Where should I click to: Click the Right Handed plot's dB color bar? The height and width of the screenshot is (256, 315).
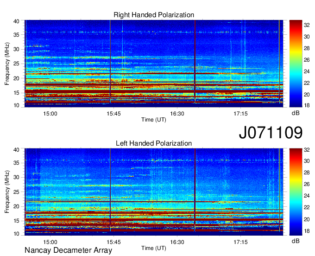296,64
